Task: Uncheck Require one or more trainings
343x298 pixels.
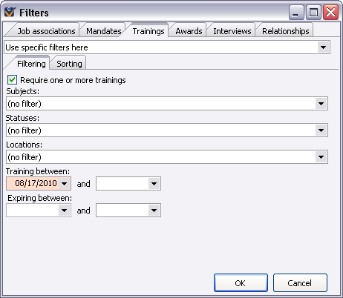Action: pos(12,80)
